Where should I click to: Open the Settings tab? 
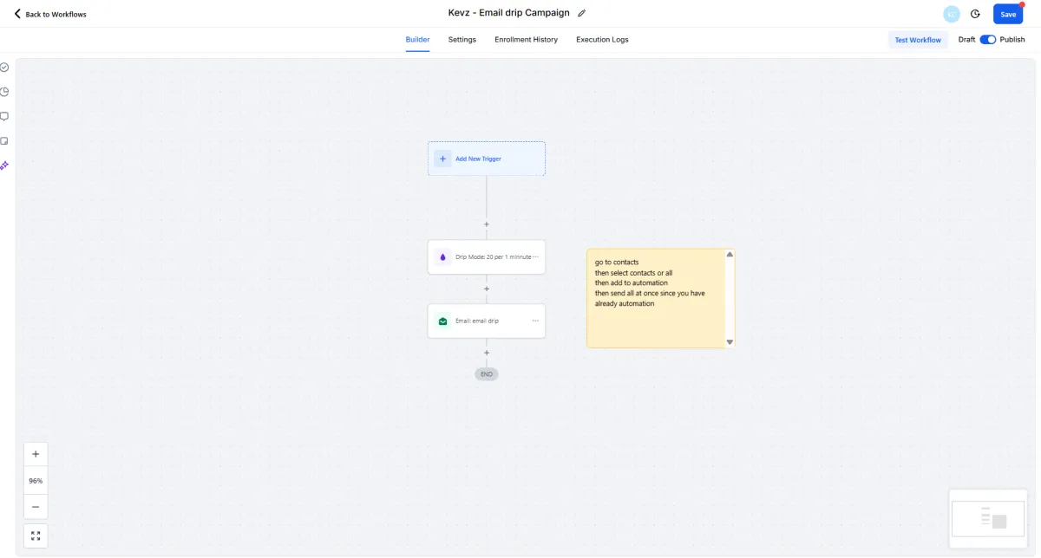462,40
